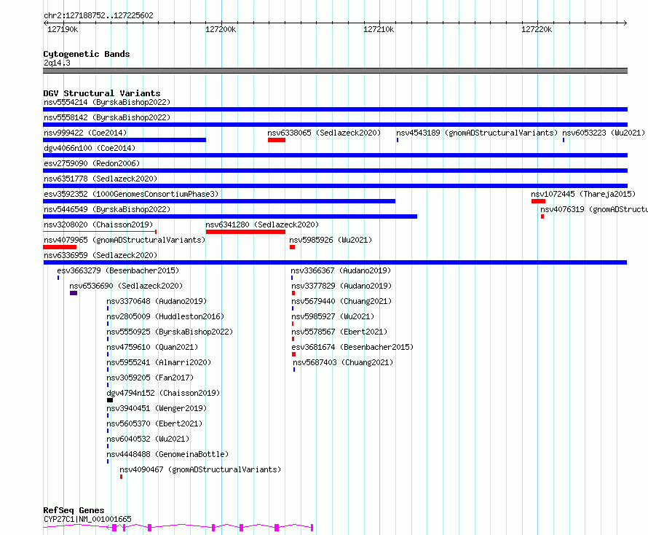The width and height of the screenshot is (648, 535).
Task: Click nsv3370648 (Audano2019) label
Action: coord(157,301)
